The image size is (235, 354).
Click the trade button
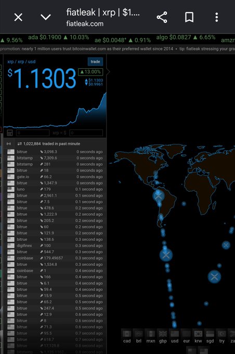pyautogui.click(x=95, y=62)
